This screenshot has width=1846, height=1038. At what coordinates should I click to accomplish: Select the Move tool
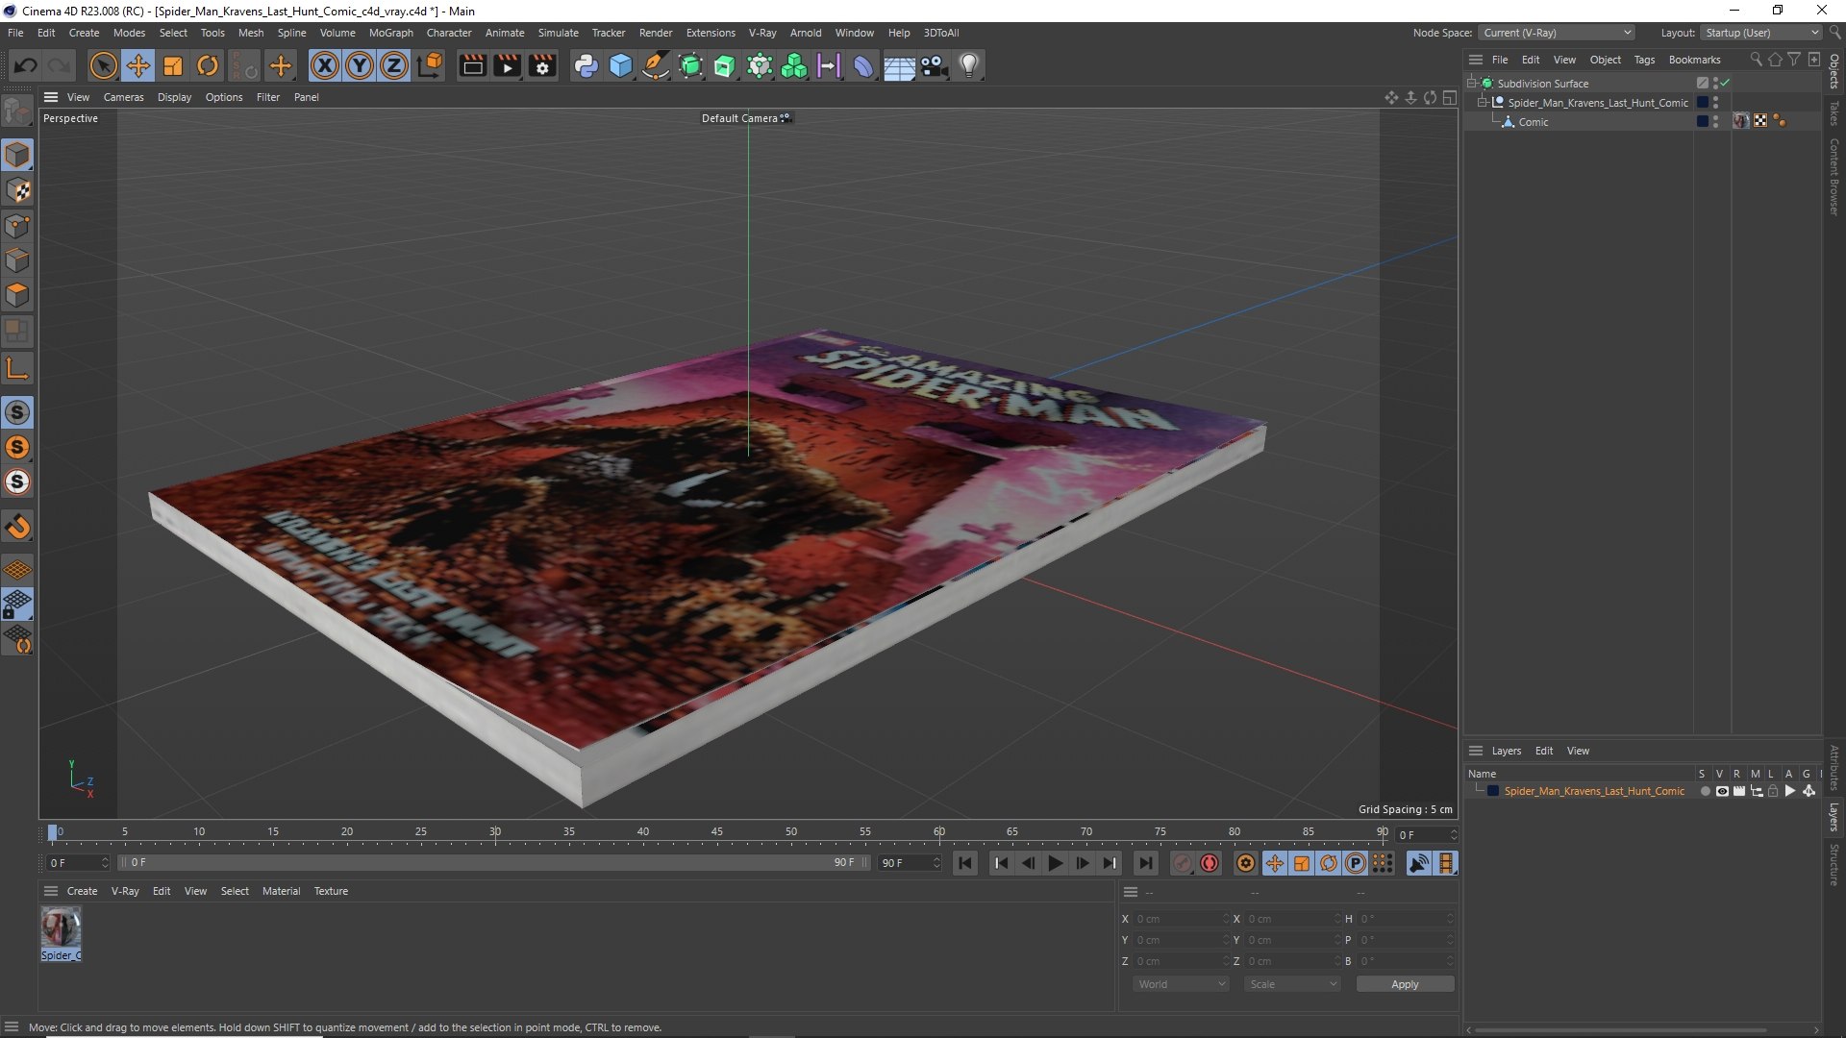coord(138,65)
